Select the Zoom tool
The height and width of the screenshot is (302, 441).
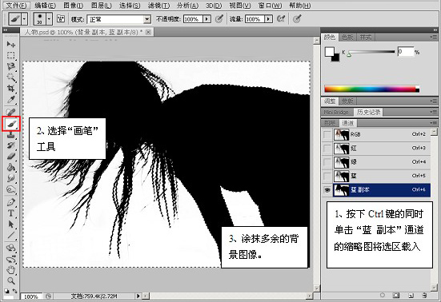(11, 280)
